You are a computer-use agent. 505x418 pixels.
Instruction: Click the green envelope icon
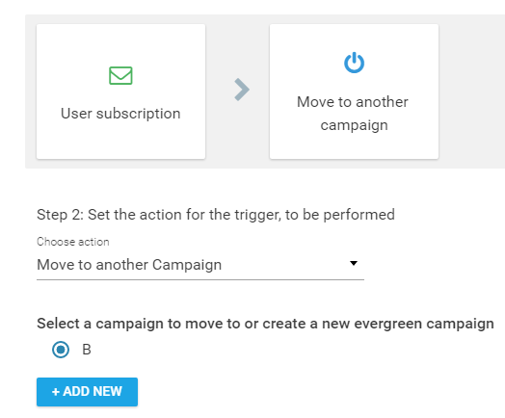point(120,76)
